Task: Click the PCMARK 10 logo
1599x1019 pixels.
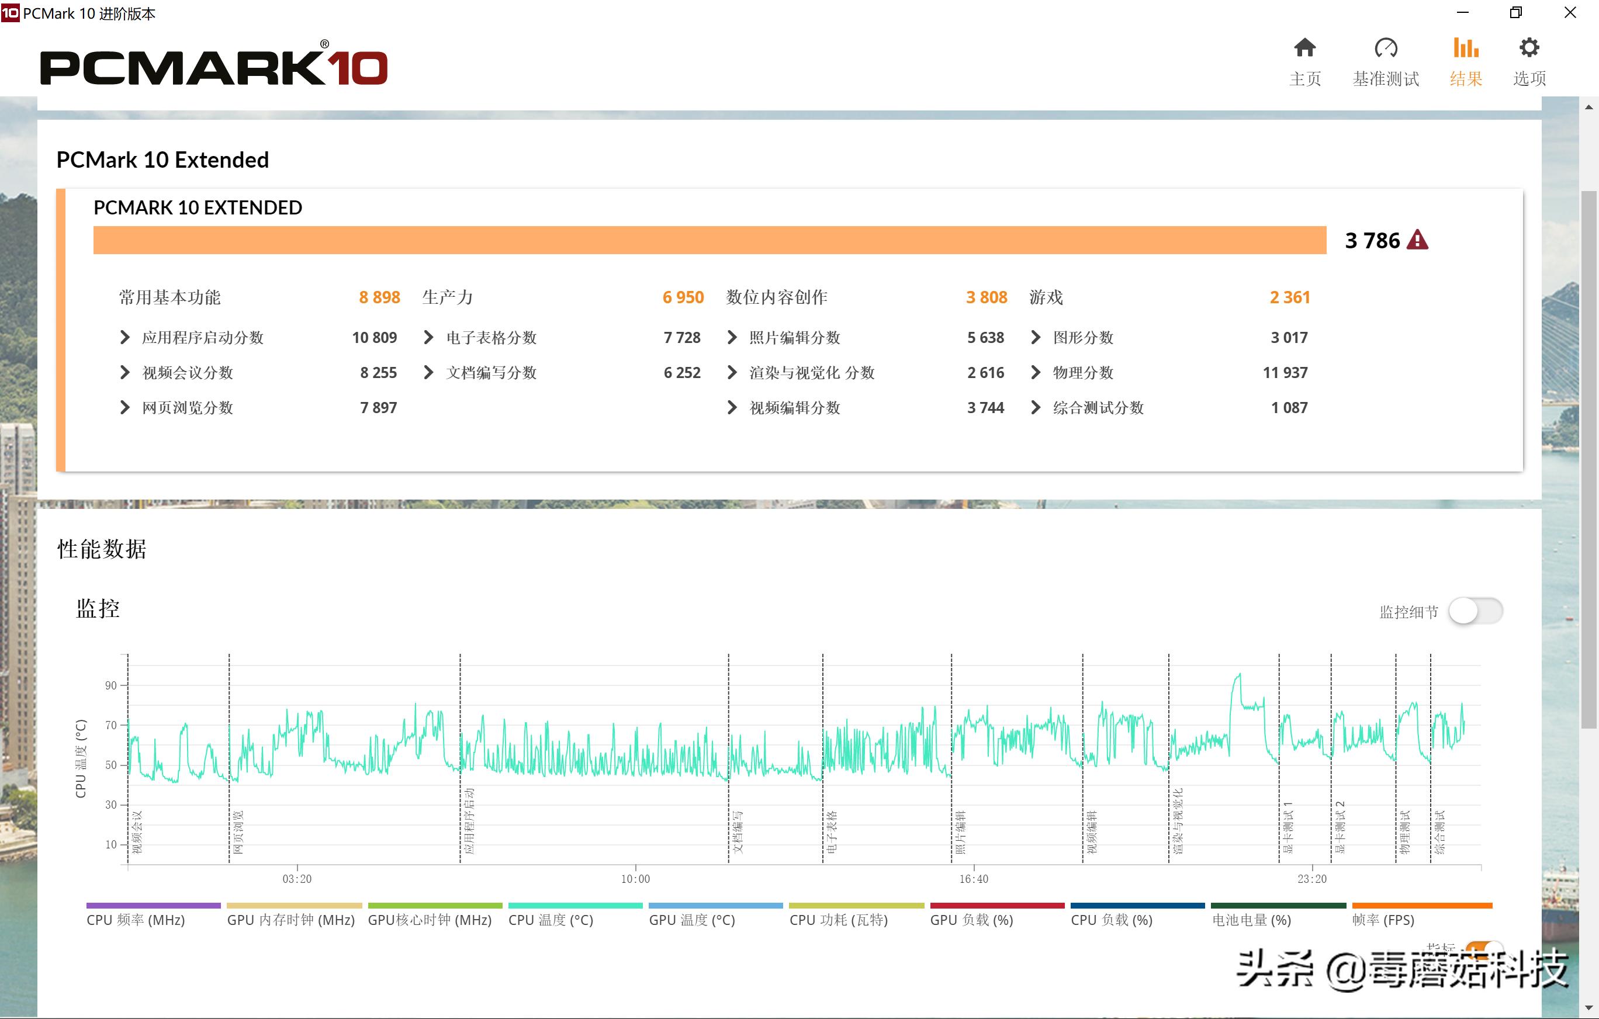Action: click(x=214, y=67)
